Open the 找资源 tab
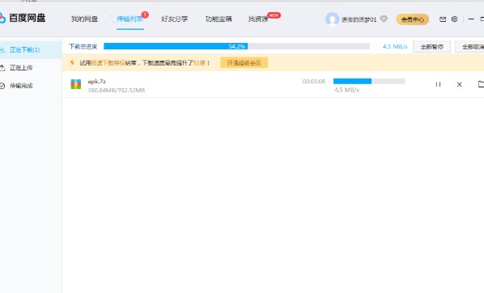This screenshot has width=484, height=293. (x=258, y=19)
